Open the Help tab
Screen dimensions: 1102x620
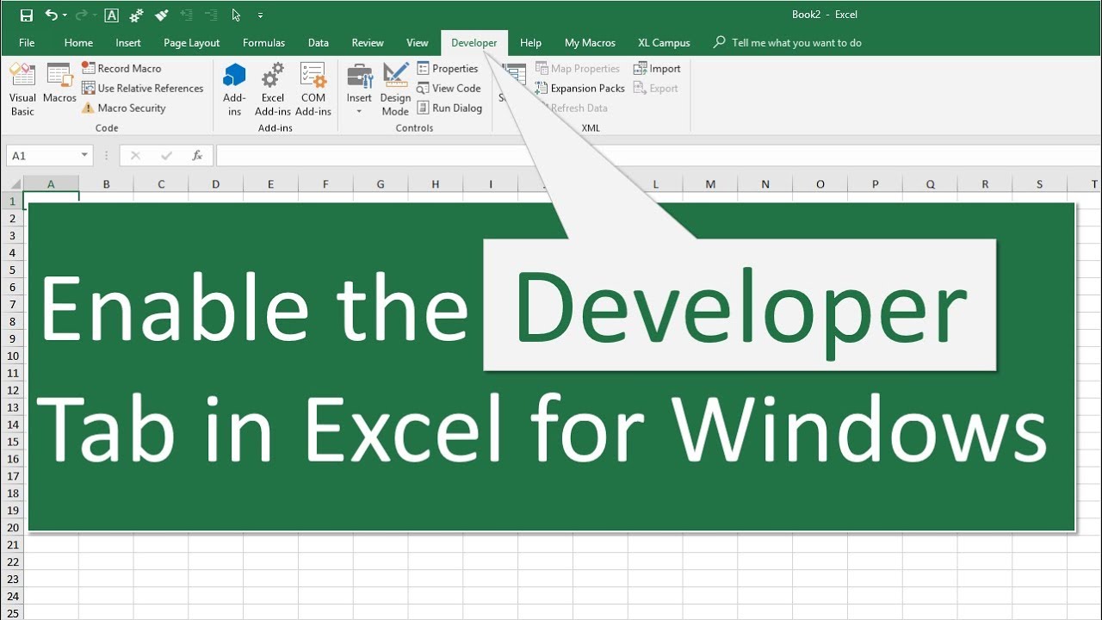point(531,42)
